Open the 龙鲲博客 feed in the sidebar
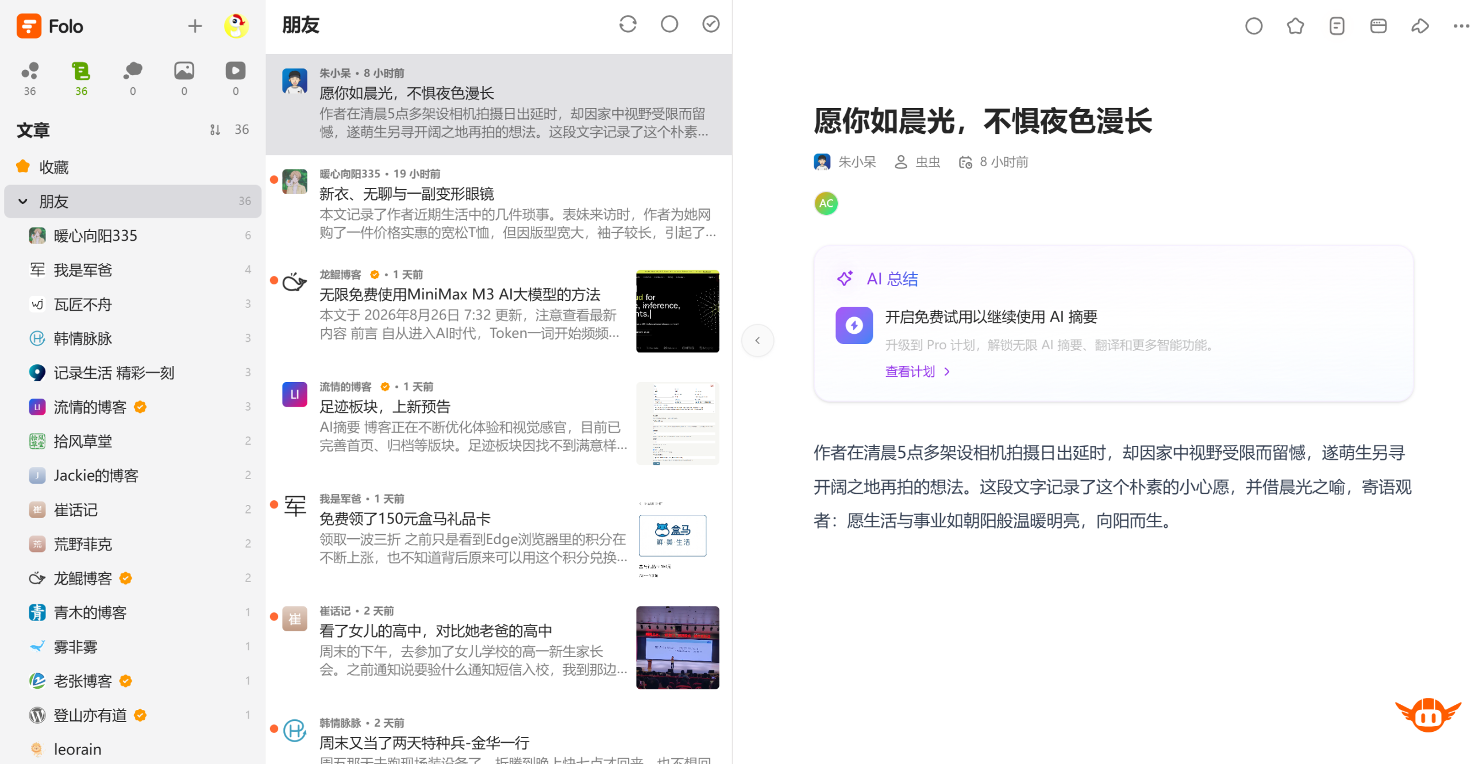This screenshot has height=764, width=1471. pyautogui.click(x=132, y=578)
